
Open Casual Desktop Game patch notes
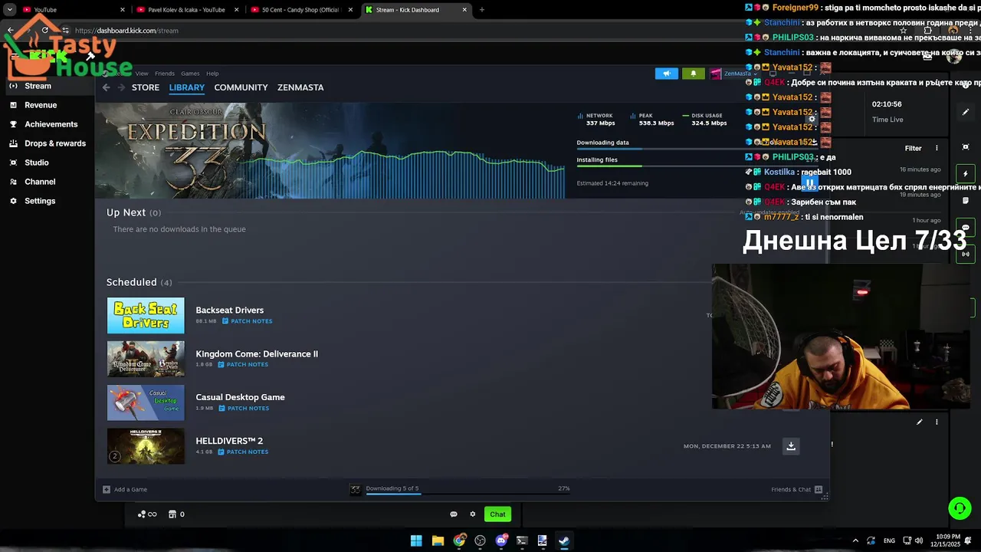pos(244,409)
